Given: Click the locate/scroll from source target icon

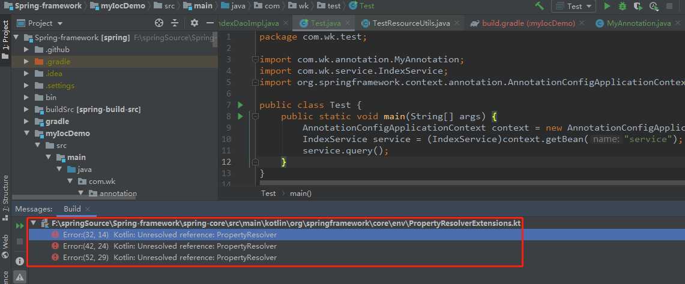Looking at the screenshot, I should pos(159,23).
